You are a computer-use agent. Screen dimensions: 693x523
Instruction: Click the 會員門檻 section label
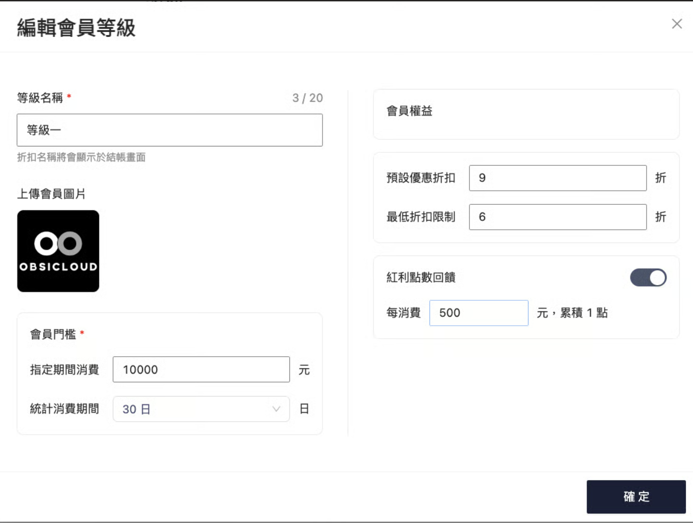coord(53,334)
